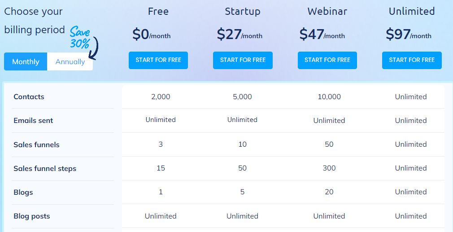The image size is (453, 232).
Task: Click the Startup plan heading
Action: pyautogui.click(x=243, y=12)
